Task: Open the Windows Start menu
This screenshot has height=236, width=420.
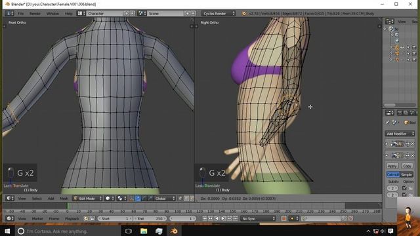Action: tap(7, 231)
